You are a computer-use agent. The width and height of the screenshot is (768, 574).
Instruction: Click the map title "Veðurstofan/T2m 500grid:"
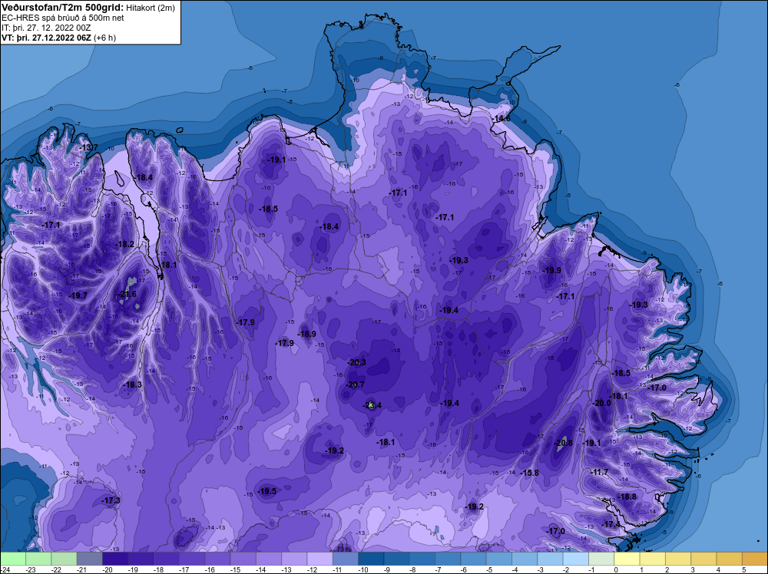(62, 8)
